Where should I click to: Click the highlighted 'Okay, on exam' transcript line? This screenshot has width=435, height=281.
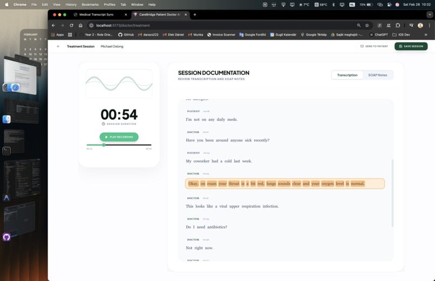(285, 183)
